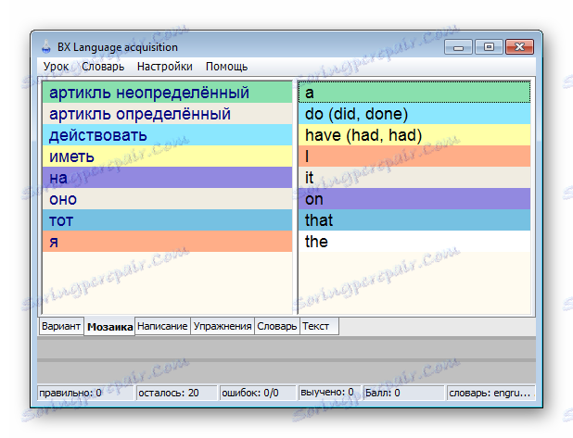This screenshot has height=438, width=573.
Task: Close the BX Language acquisition window
Action: click(x=519, y=47)
